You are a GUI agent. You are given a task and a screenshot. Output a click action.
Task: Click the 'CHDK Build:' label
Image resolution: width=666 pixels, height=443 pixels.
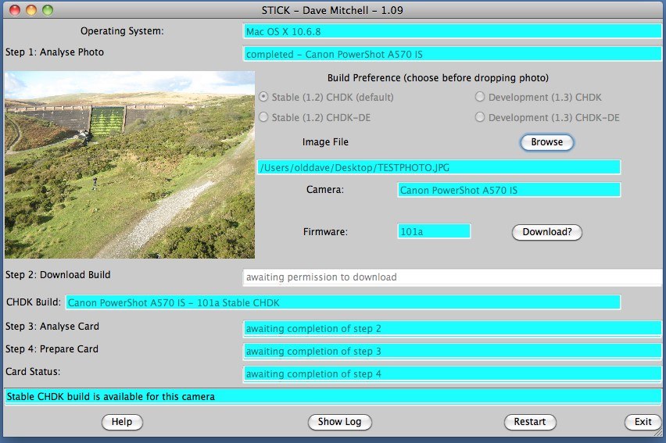coord(34,302)
